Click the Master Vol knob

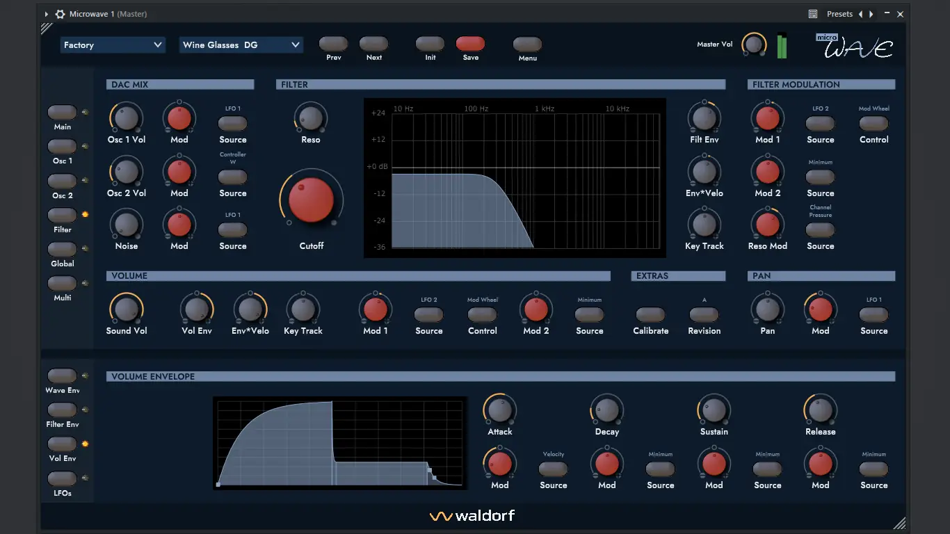coord(753,44)
